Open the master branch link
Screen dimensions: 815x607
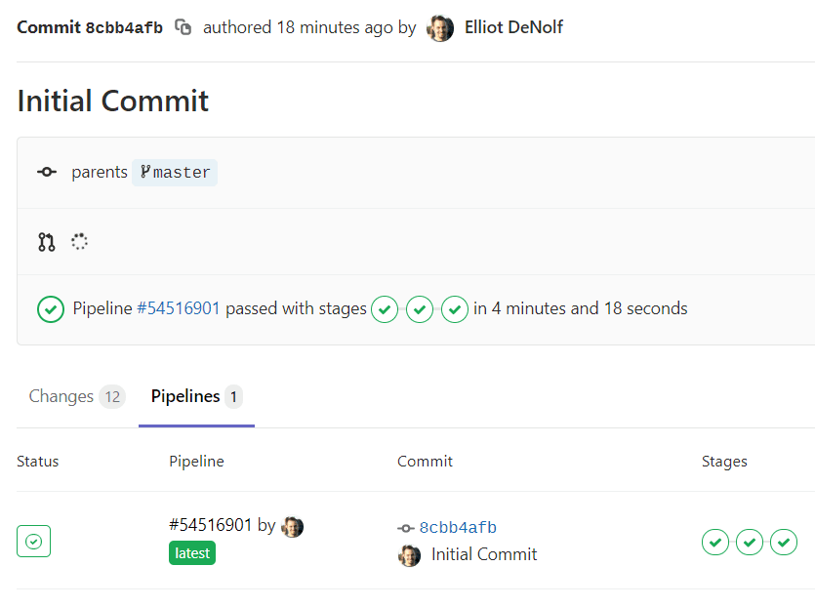175,173
